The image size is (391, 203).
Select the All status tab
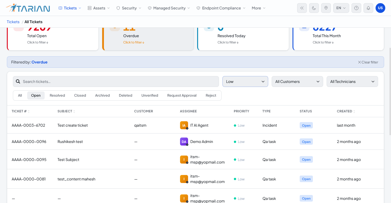(x=20, y=95)
